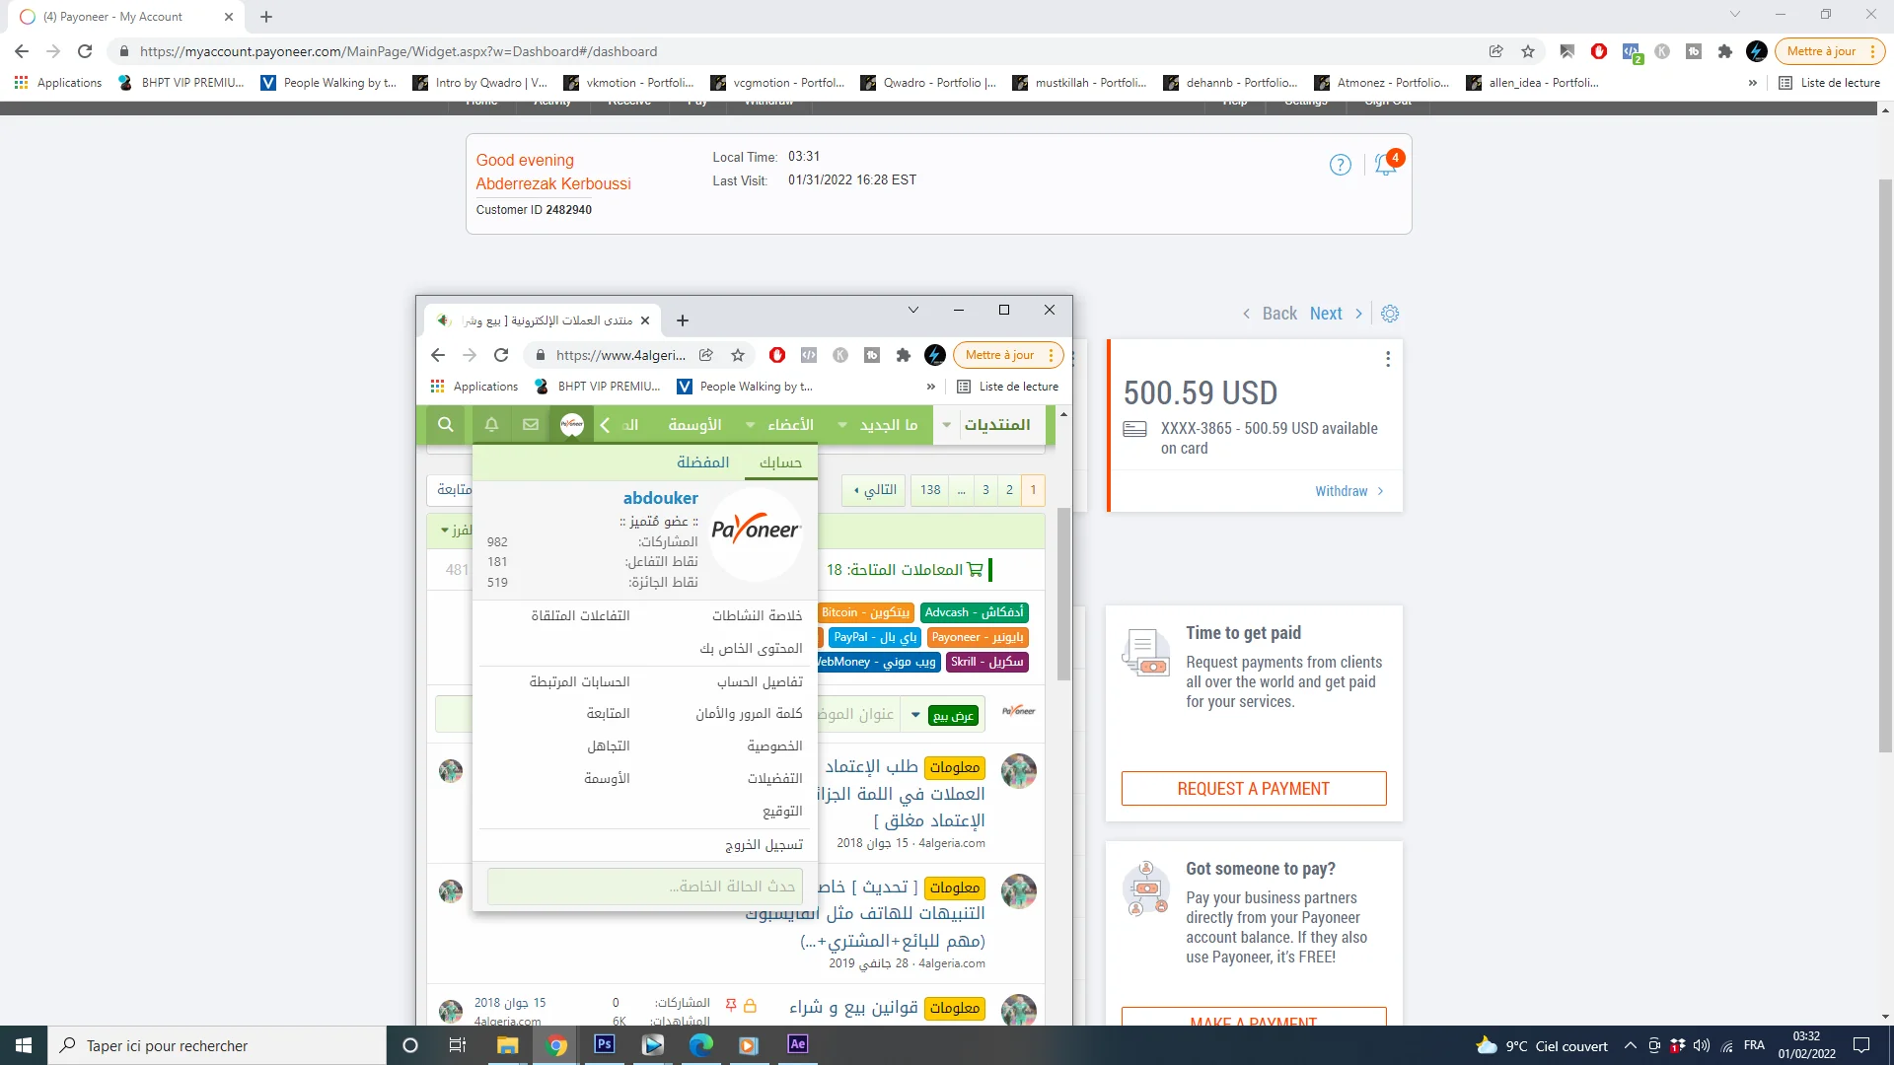1894x1065 pixels.
Task: Click تسجيل الخروج logout entry
Action: [x=764, y=845]
